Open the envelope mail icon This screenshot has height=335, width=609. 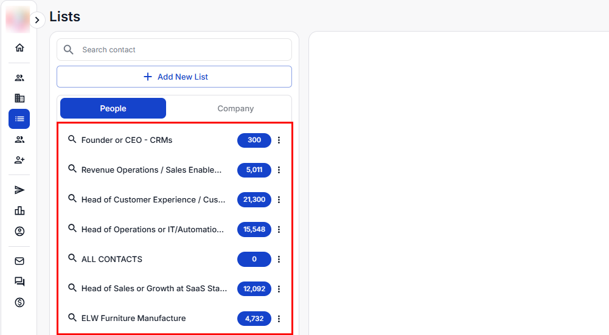(19, 261)
